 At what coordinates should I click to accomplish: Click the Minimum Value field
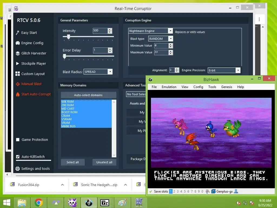click(x=161, y=45)
